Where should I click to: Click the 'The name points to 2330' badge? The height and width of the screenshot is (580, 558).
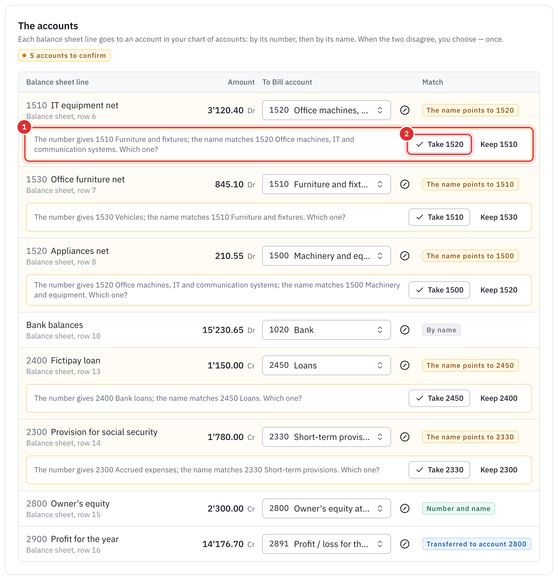coord(470,437)
